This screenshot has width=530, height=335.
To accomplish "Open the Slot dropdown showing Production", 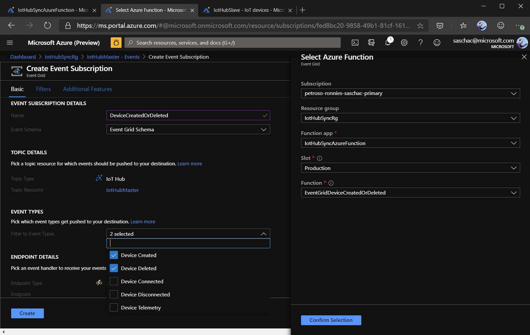I will click(410, 168).
